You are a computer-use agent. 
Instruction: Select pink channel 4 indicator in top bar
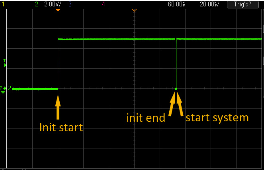(x=104, y=4)
